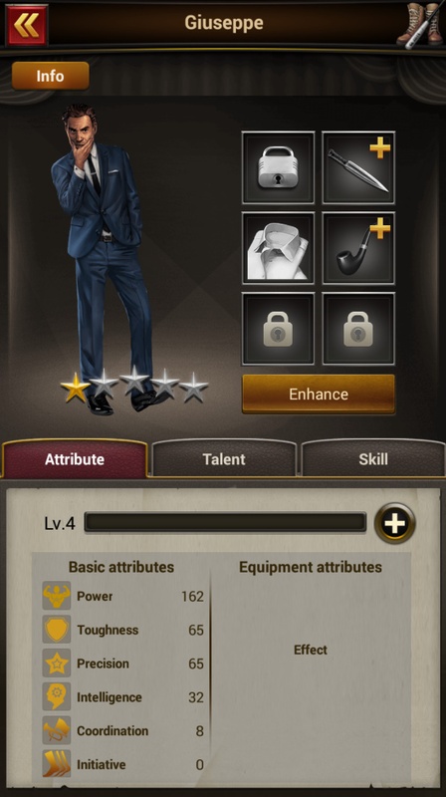Click the round plus button beside level bar
This screenshot has width=446, height=797.
[x=394, y=523]
